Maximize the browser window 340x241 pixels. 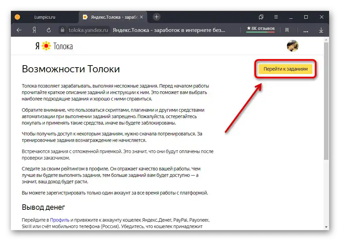point(306,17)
